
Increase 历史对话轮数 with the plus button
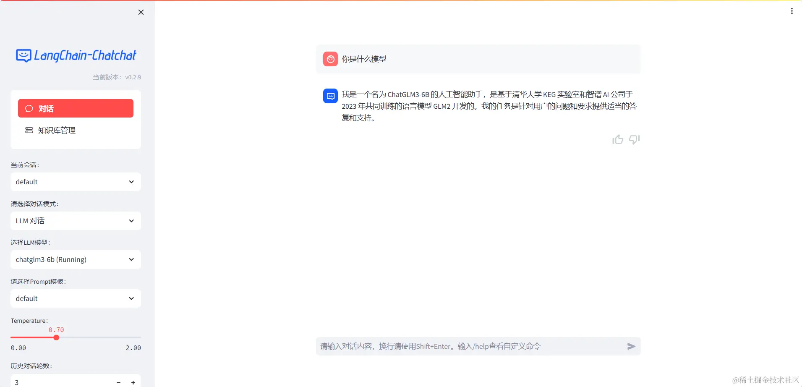133,382
